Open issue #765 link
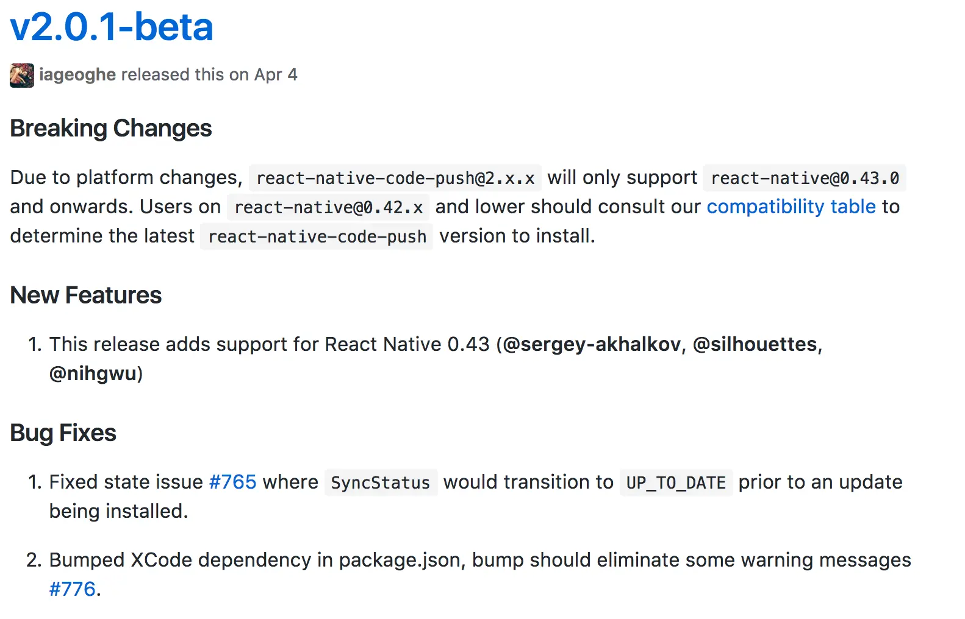 [x=232, y=482]
